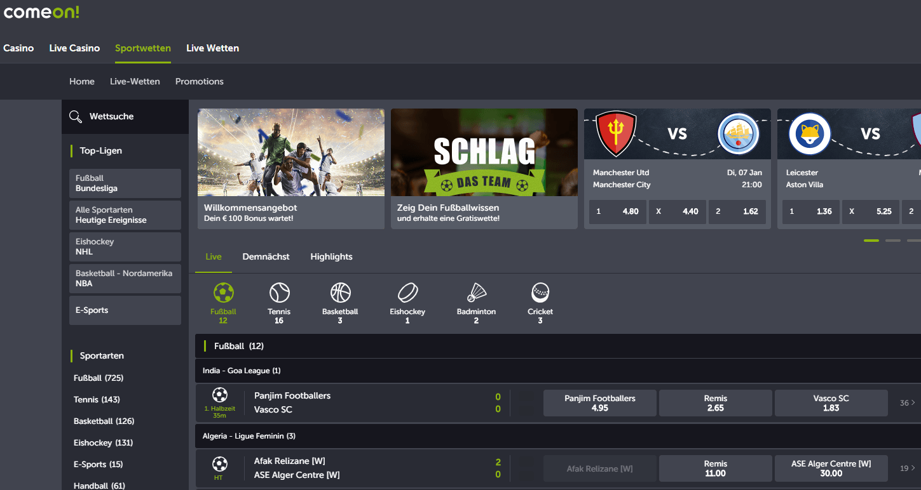The width and height of the screenshot is (921, 490).
Task: Open Handball (61) in Sportarten
Action: click(x=99, y=486)
